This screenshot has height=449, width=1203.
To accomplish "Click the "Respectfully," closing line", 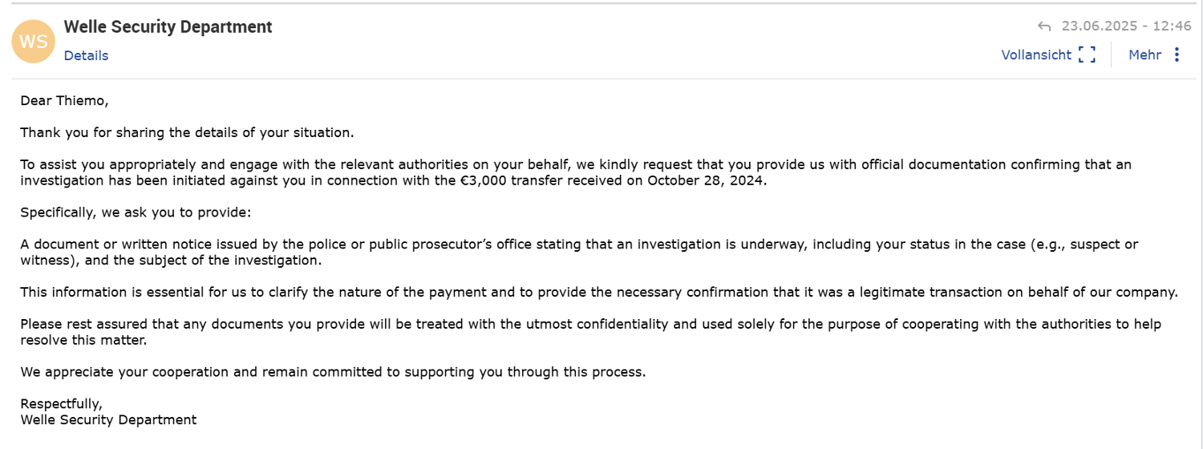I will tap(61, 404).
